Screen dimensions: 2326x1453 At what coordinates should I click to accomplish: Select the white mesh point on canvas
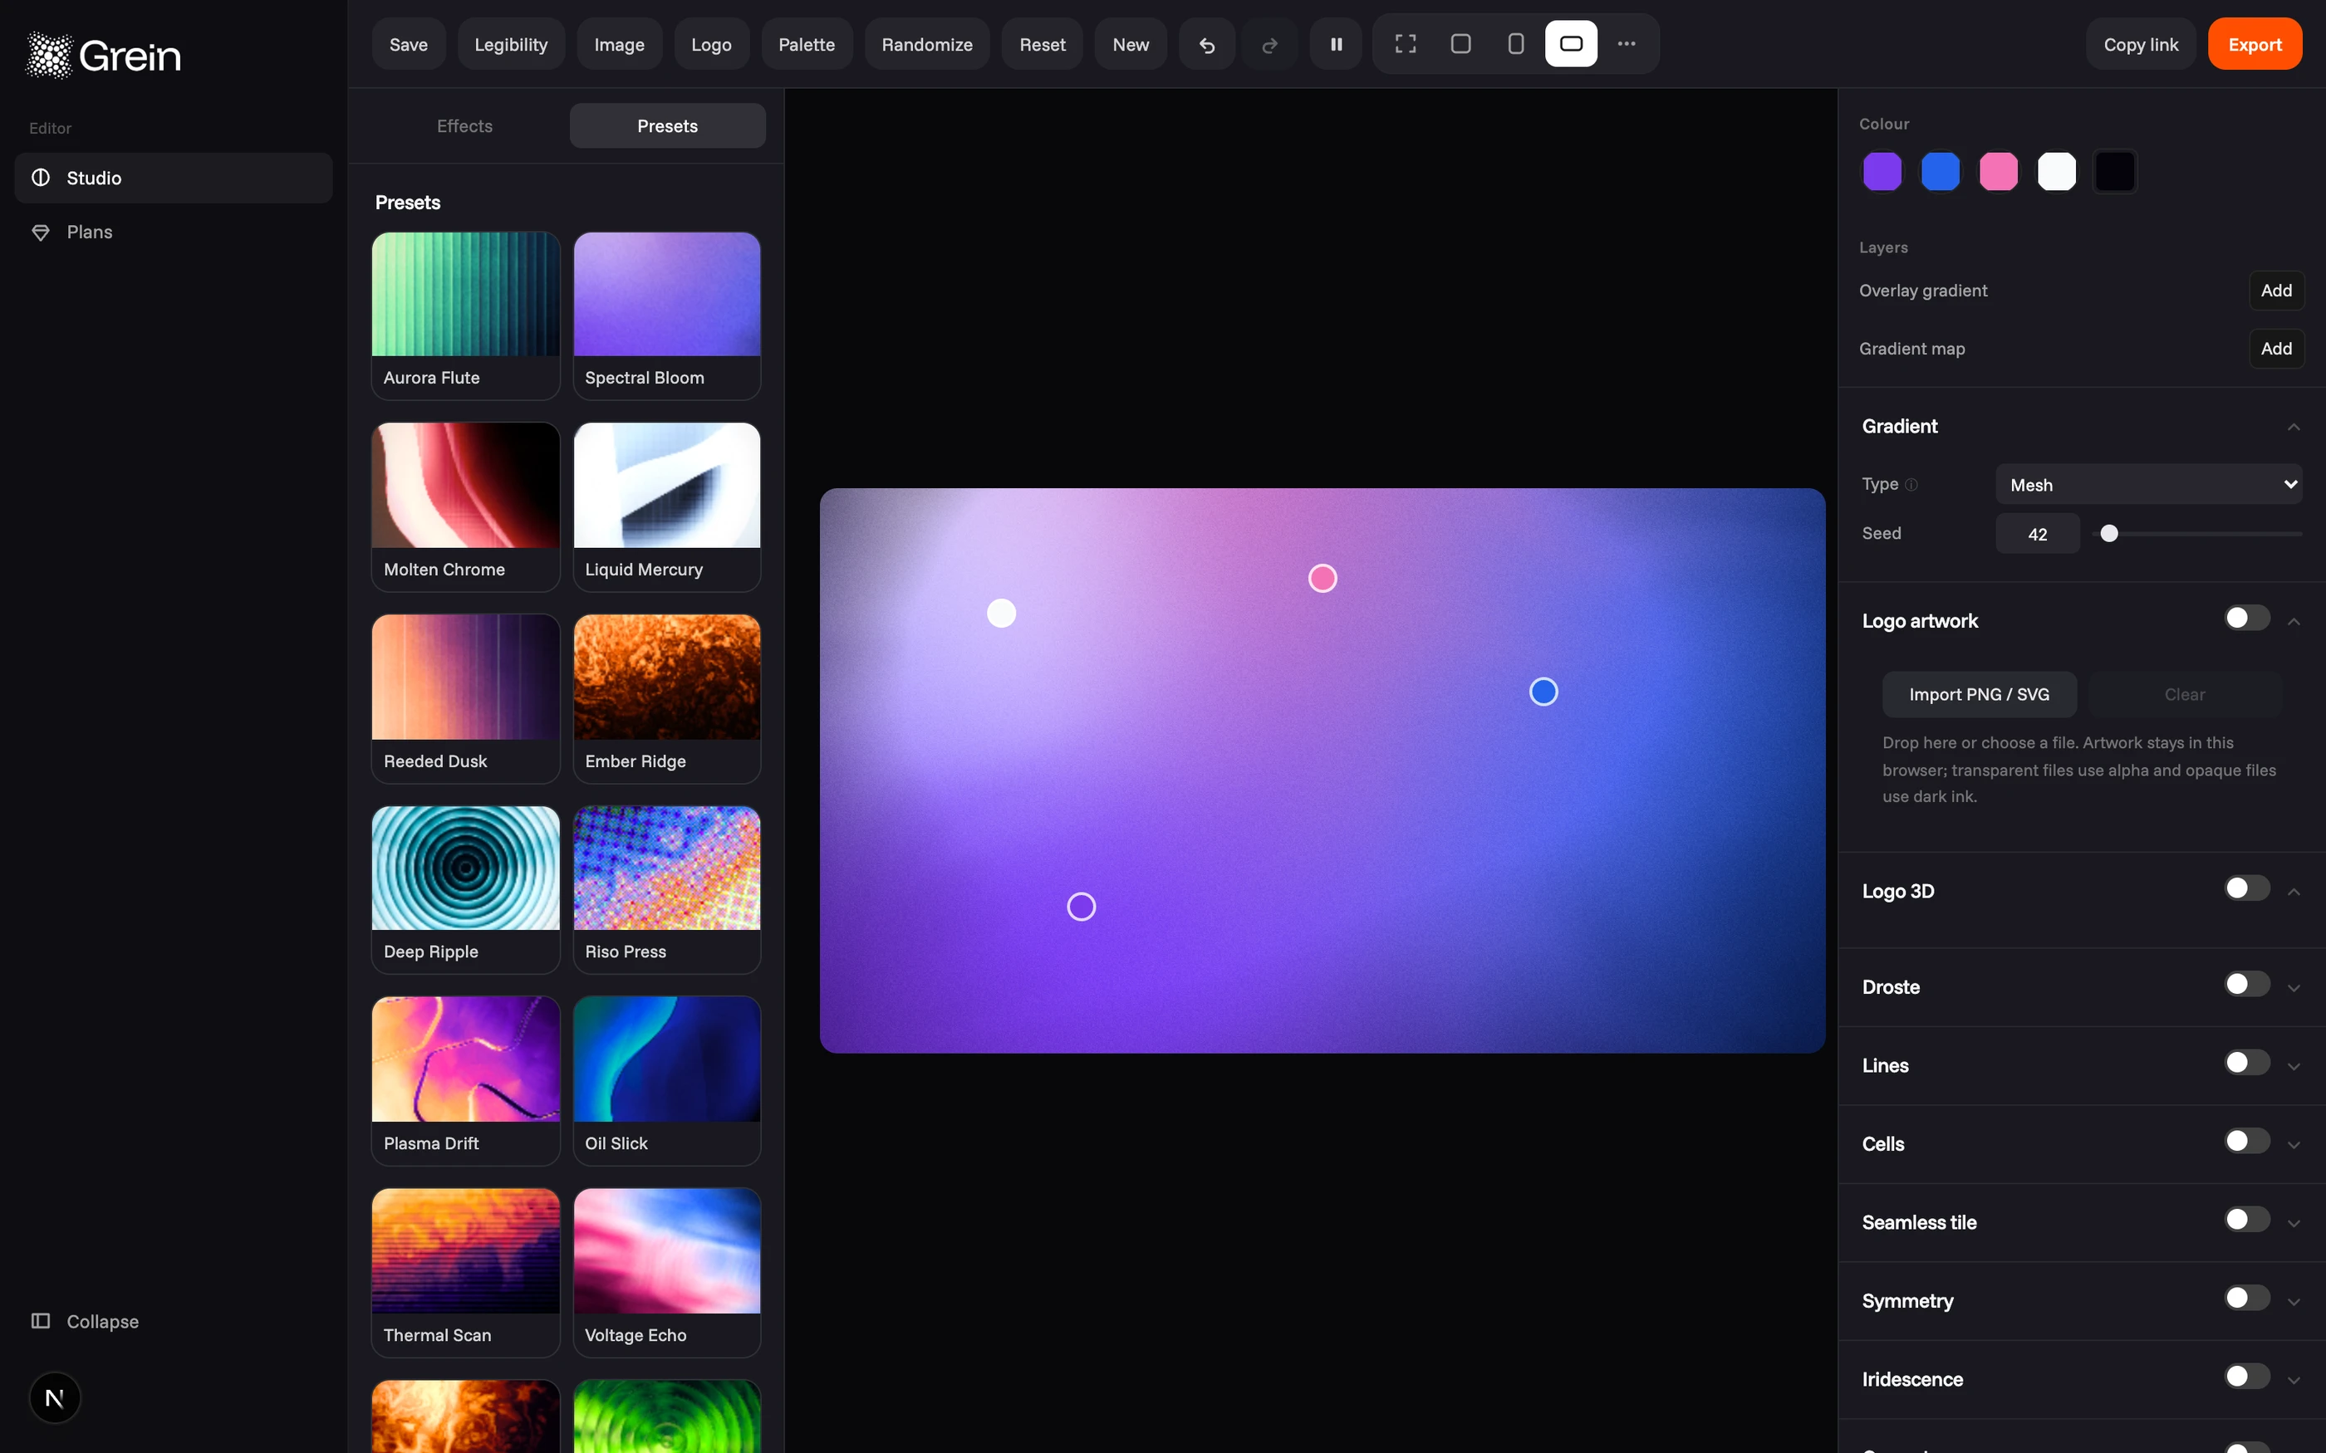coord(1002,613)
